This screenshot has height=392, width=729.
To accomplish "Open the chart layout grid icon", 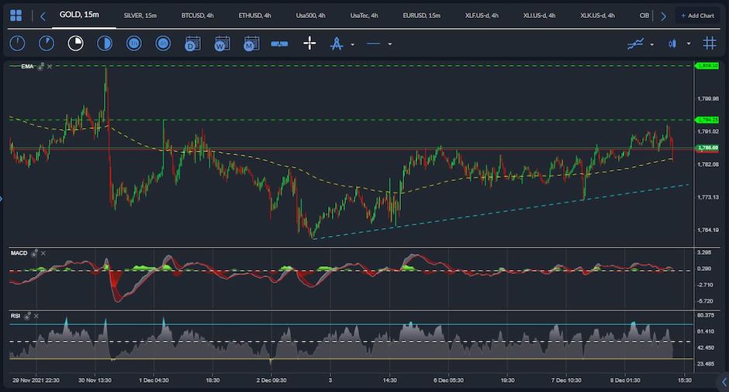I will tap(16, 16).
